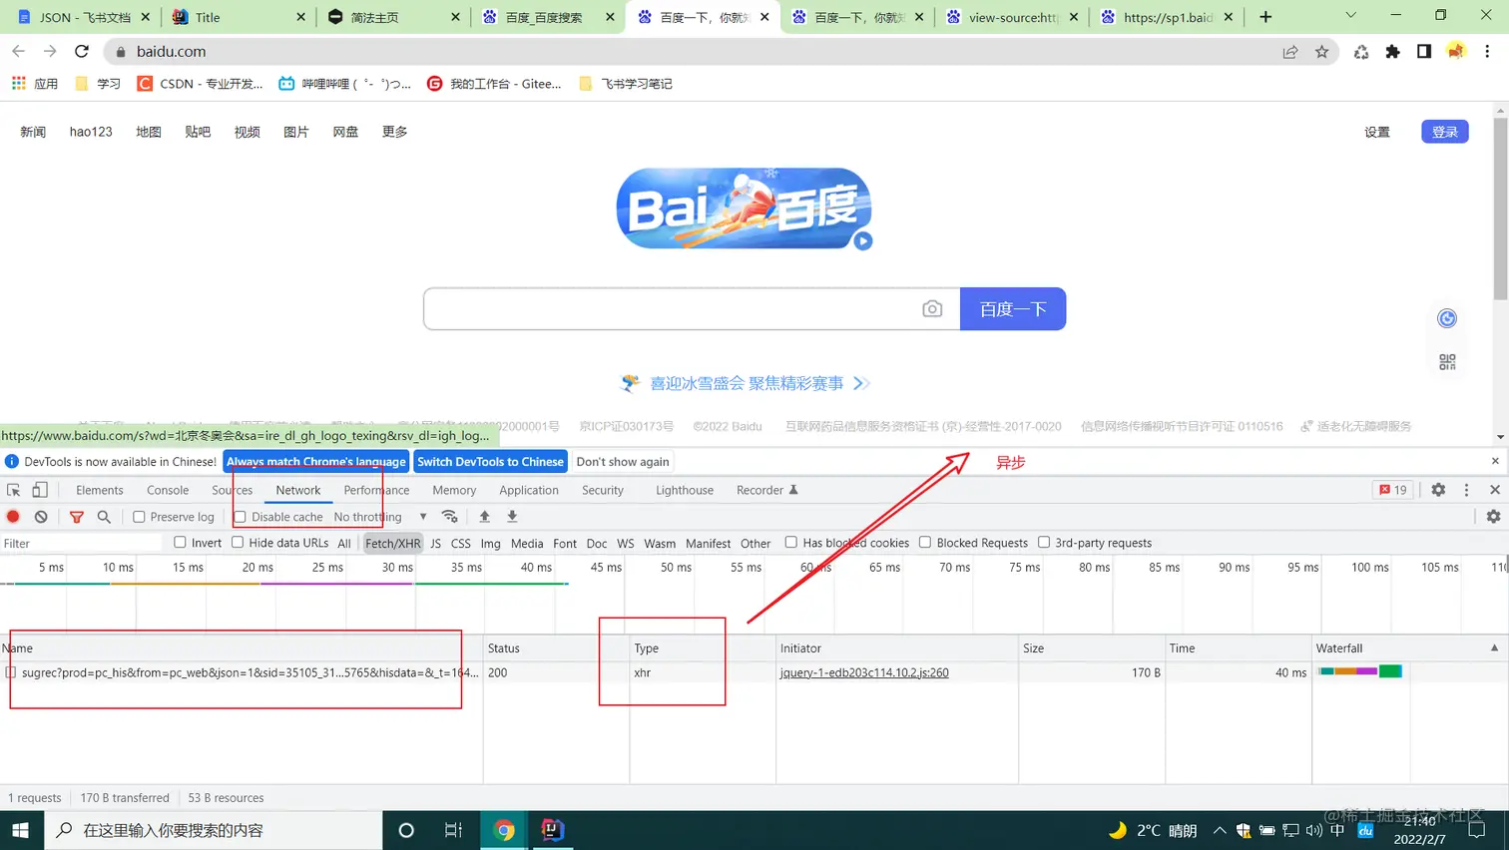Open the network search magnifier icon
The height and width of the screenshot is (850, 1509).
click(104, 517)
